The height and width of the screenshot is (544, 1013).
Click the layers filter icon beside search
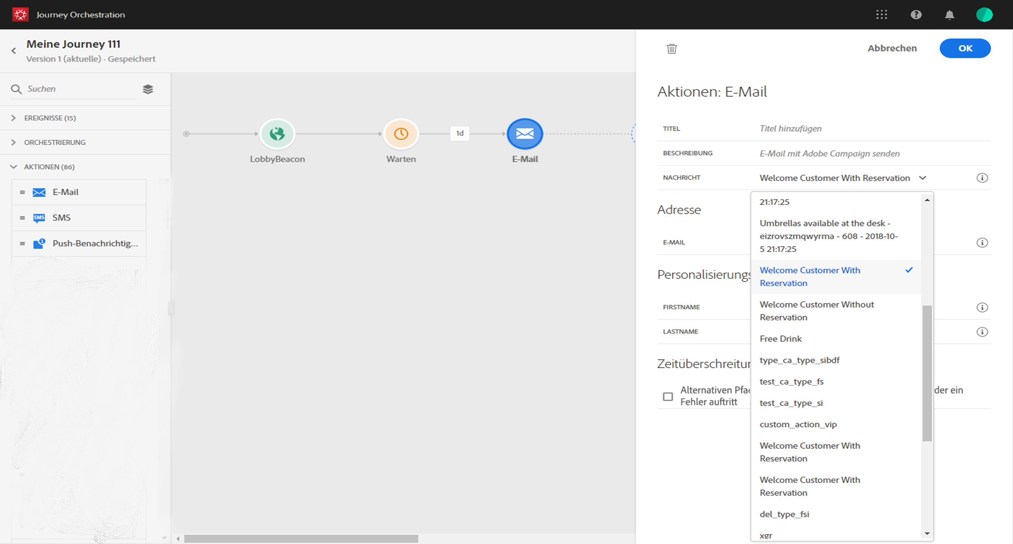tap(148, 89)
